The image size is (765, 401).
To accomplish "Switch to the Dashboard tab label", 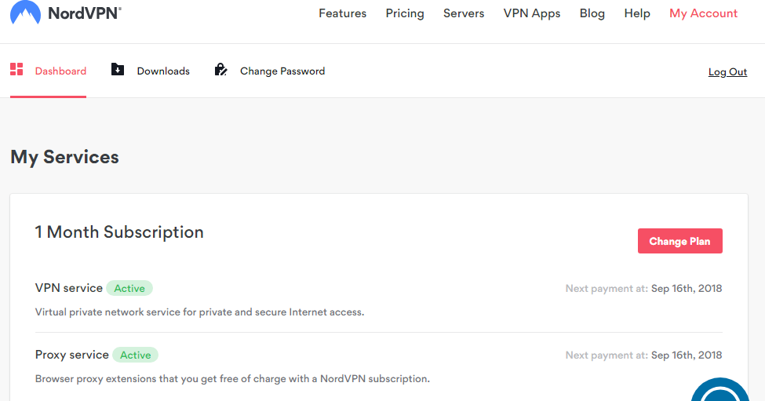I will (x=60, y=71).
